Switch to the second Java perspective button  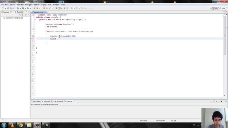click(222, 9)
